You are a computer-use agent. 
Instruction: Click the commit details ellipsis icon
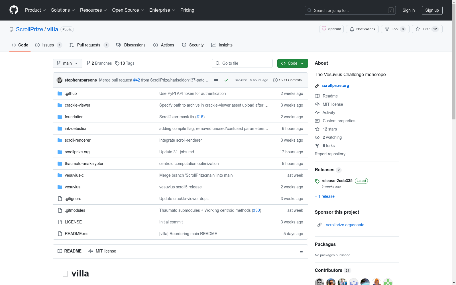click(x=216, y=80)
